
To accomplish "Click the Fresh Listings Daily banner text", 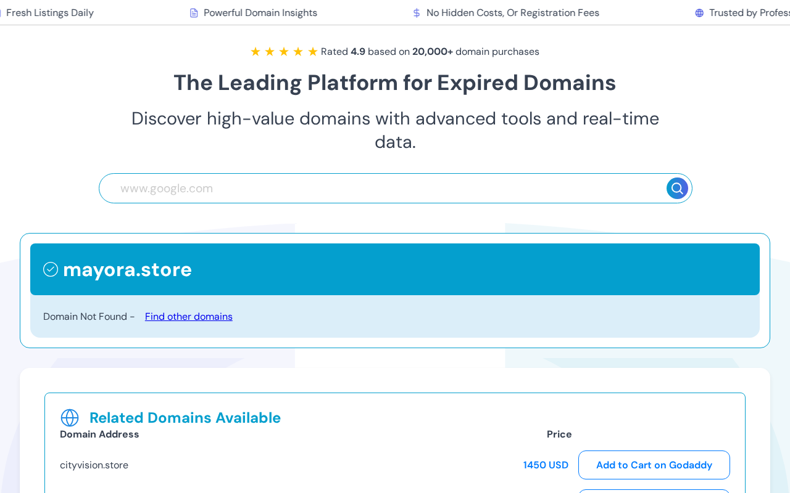I will (x=50, y=13).
